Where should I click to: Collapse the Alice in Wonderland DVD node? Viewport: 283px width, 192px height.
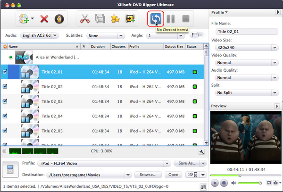tap(11, 57)
